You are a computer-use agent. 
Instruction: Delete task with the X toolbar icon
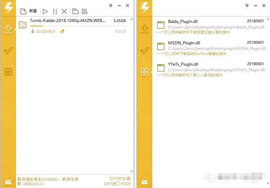tap(64, 11)
